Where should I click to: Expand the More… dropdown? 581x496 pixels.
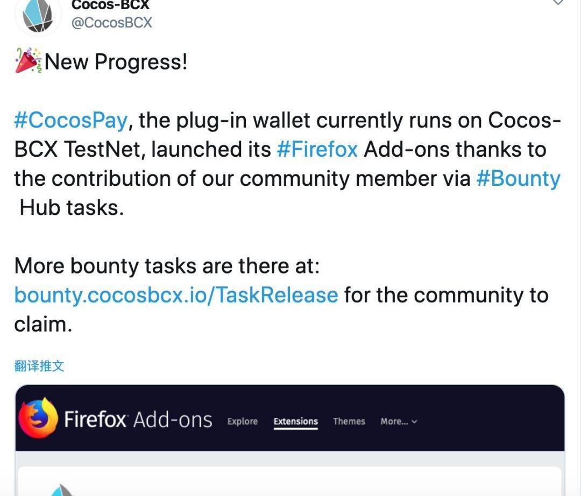coord(399,422)
